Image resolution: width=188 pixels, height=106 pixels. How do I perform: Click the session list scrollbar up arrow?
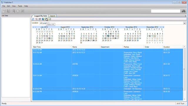(x=184, y=47)
